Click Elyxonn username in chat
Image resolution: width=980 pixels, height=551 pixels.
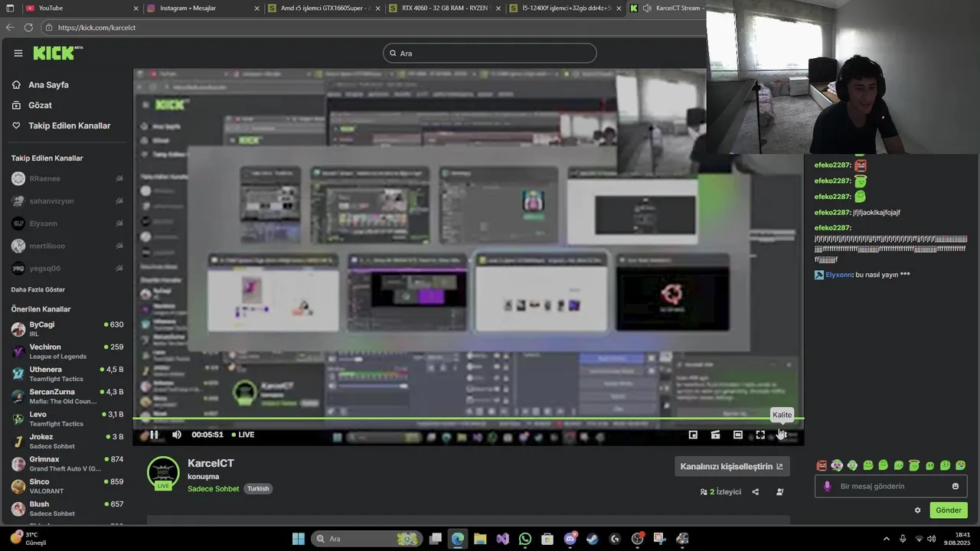tap(838, 275)
